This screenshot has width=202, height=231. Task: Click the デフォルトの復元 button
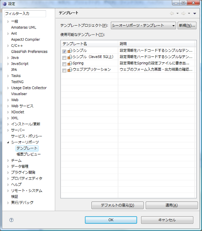click(x=117, y=205)
